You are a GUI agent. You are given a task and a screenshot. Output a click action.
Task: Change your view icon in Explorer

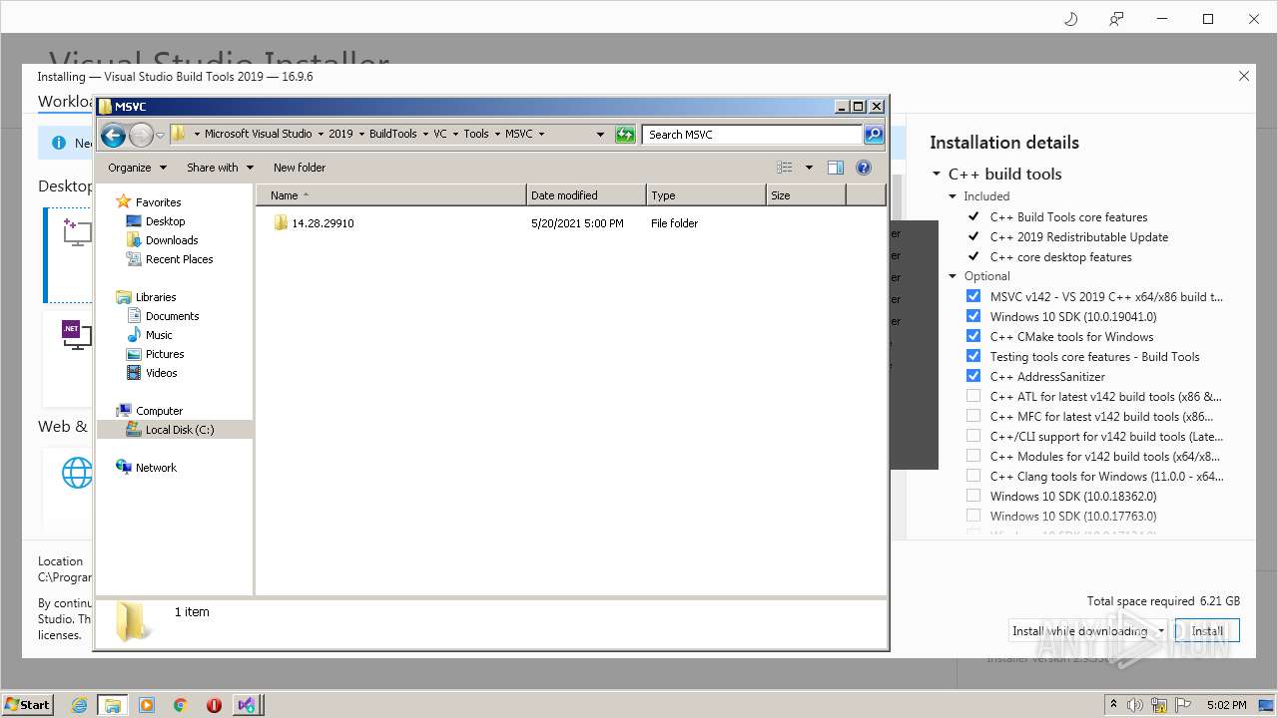pyautogui.click(x=785, y=168)
